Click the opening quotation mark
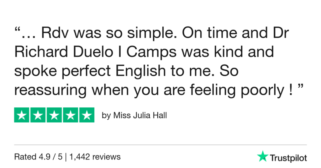The image size is (321, 168). (x=18, y=31)
